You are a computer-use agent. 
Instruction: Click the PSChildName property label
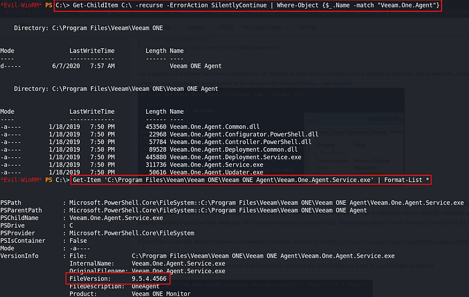coord(20,218)
